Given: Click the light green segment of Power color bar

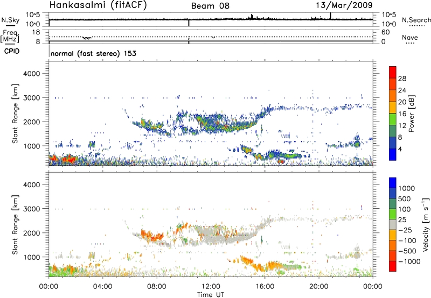Looking at the screenshot, I should [x=393, y=119].
